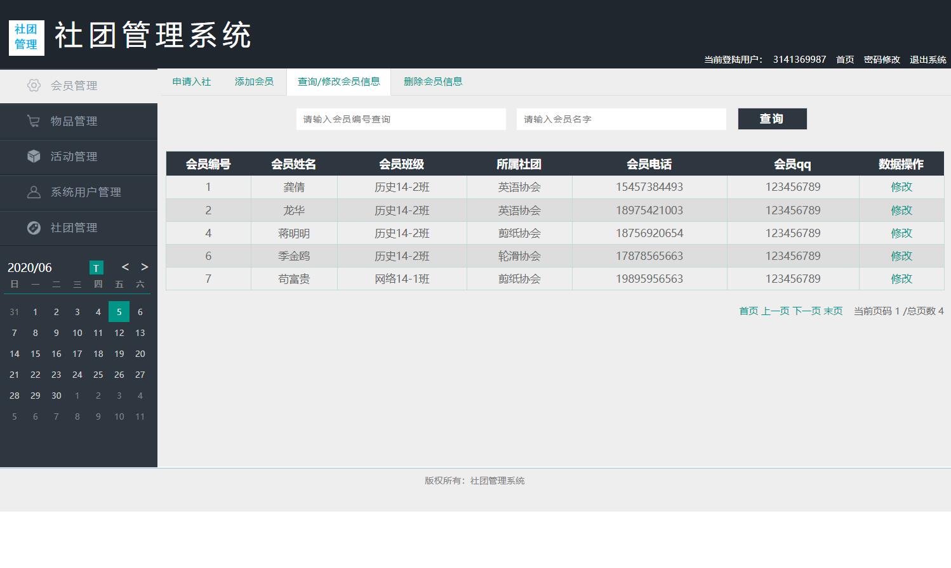Click 修改 for member 苟富贵
The width and height of the screenshot is (951, 568).
coord(901,279)
